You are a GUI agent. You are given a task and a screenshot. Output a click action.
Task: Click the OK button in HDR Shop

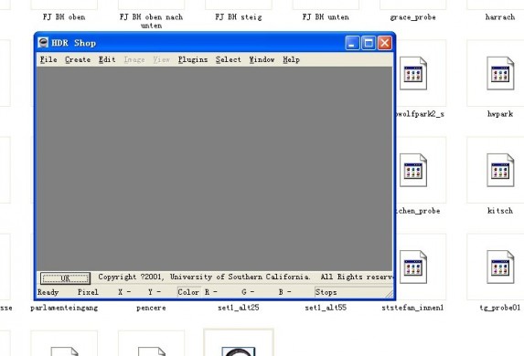[65, 277]
